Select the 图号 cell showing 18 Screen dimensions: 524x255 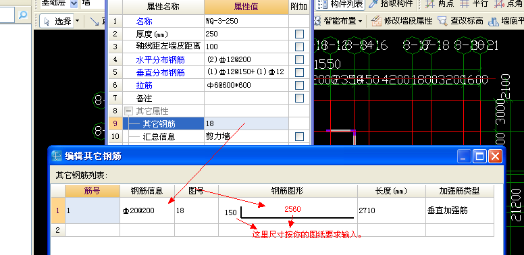coord(196,210)
